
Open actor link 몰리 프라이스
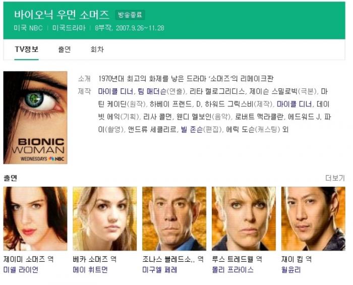tap(233, 269)
